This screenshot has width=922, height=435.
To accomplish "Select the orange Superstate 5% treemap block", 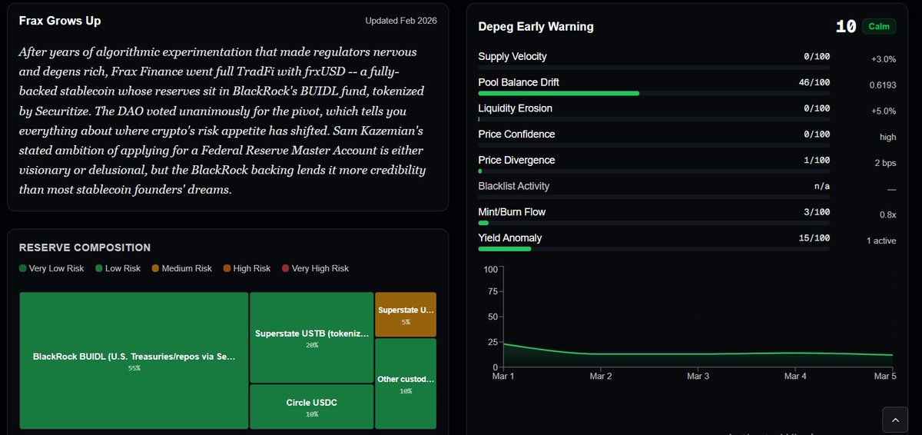I will pyautogui.click(x=406, y=314).
